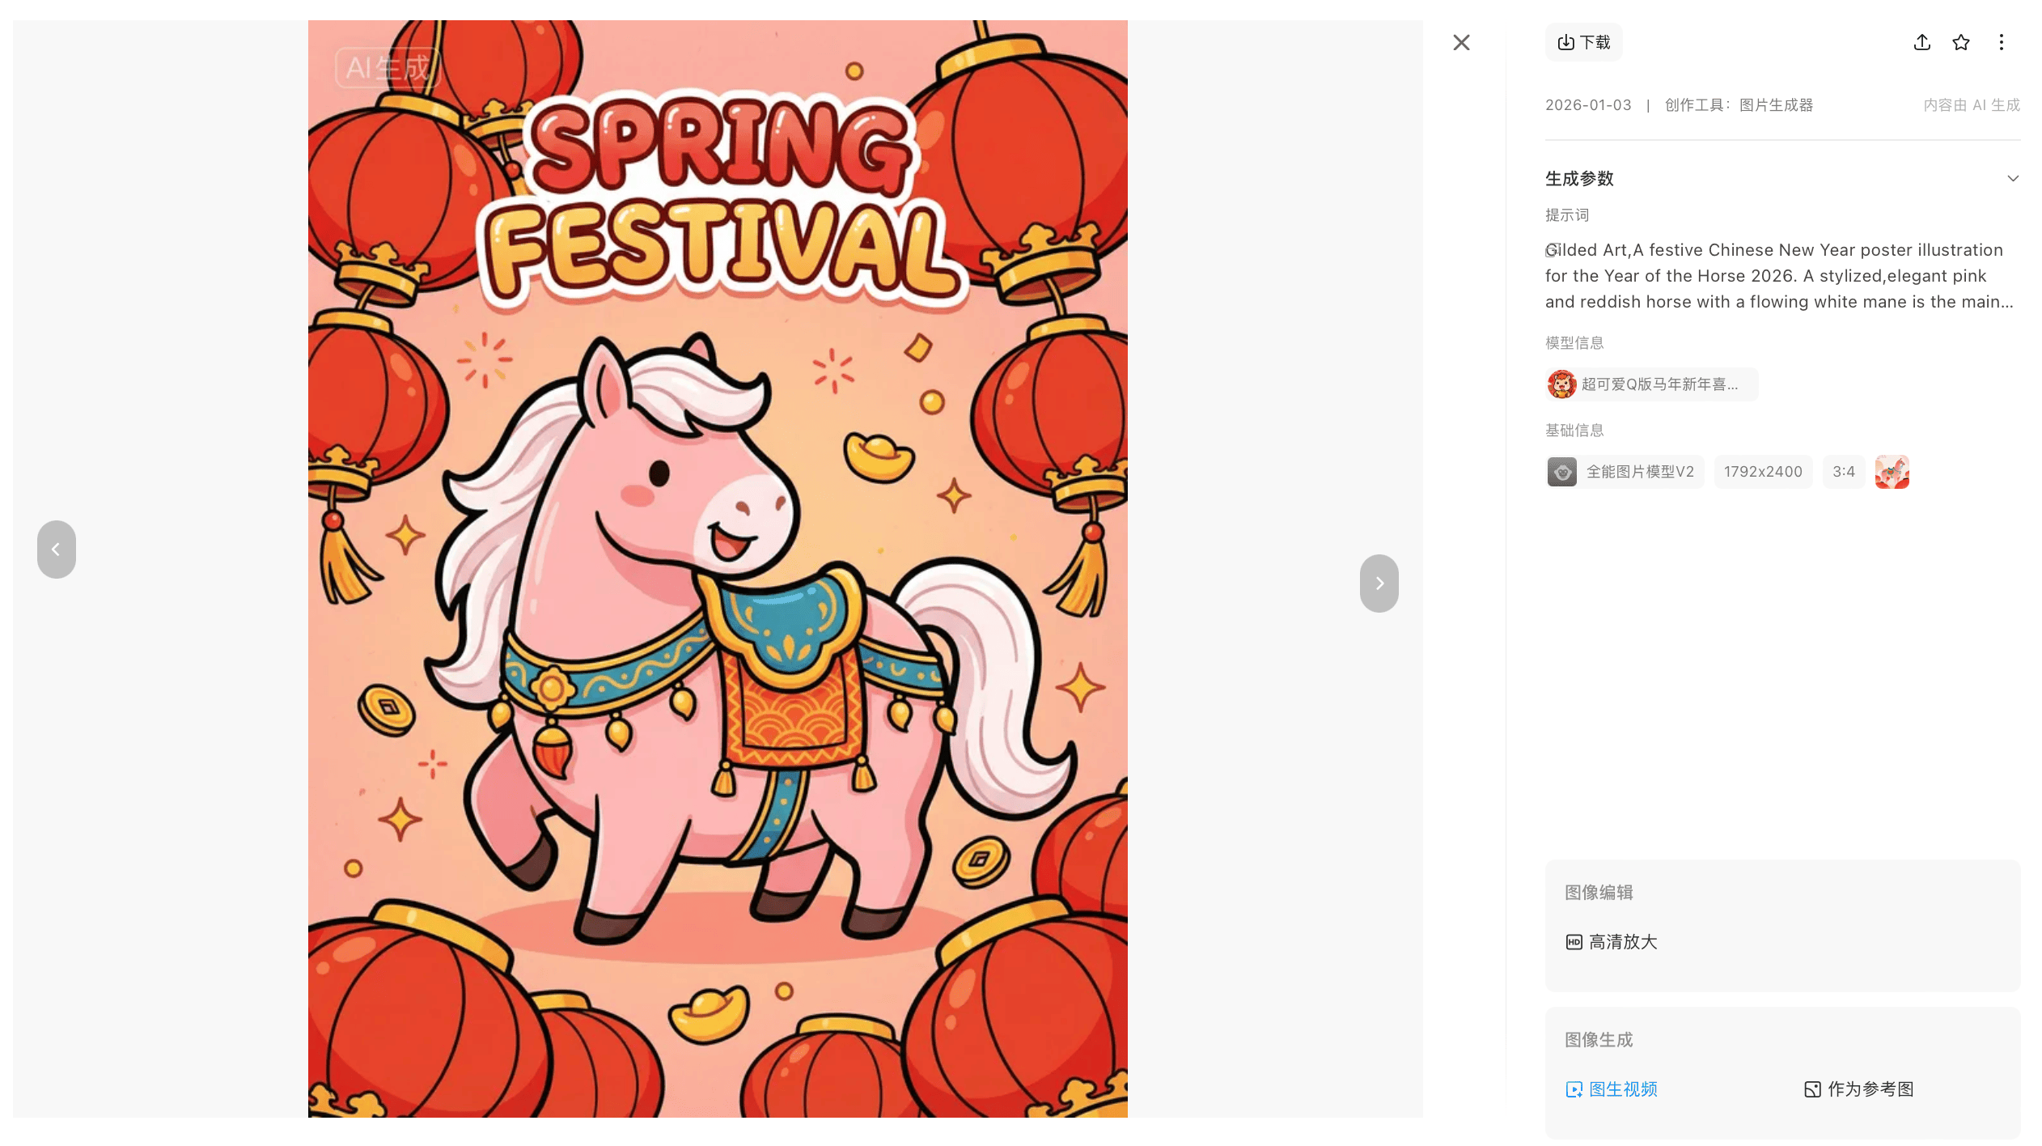Image resolution: width=2042 pixels, height=1146 pixels.
Task: Click the 图片生成器 creation tool label
Action: click(1776, 105)
